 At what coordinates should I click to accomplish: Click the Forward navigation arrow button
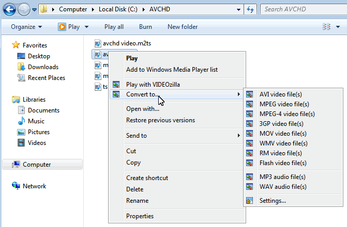click(x=24, y=9)
